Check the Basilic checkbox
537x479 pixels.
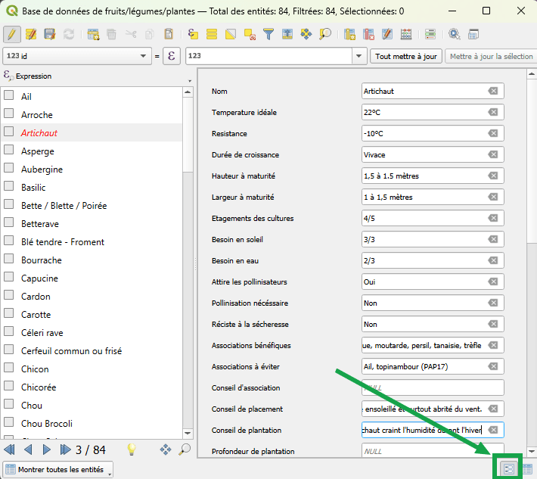[x=8, y=185]
